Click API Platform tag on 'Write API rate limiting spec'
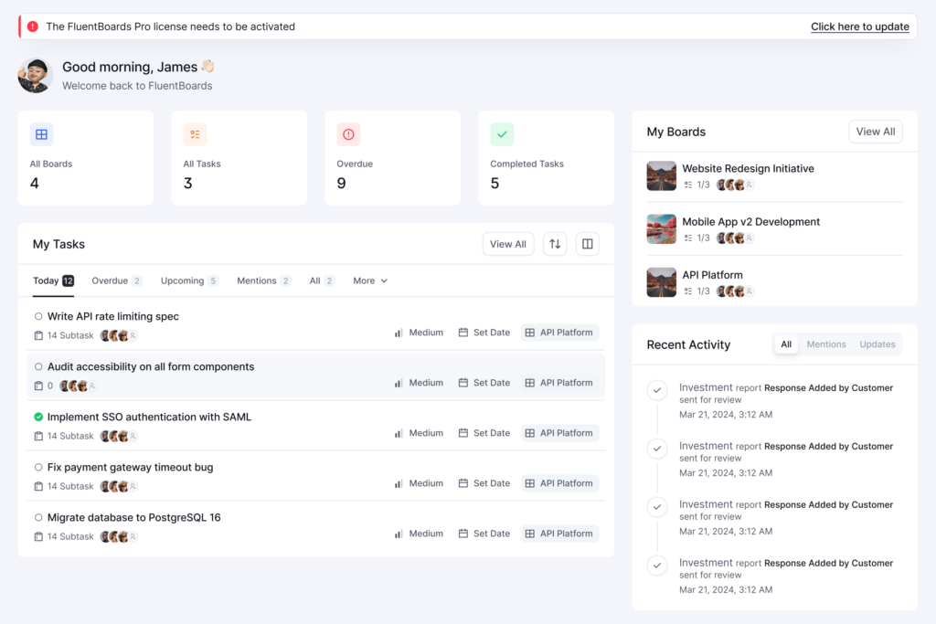The image size is (936, 624). click(x=559, y=333)
